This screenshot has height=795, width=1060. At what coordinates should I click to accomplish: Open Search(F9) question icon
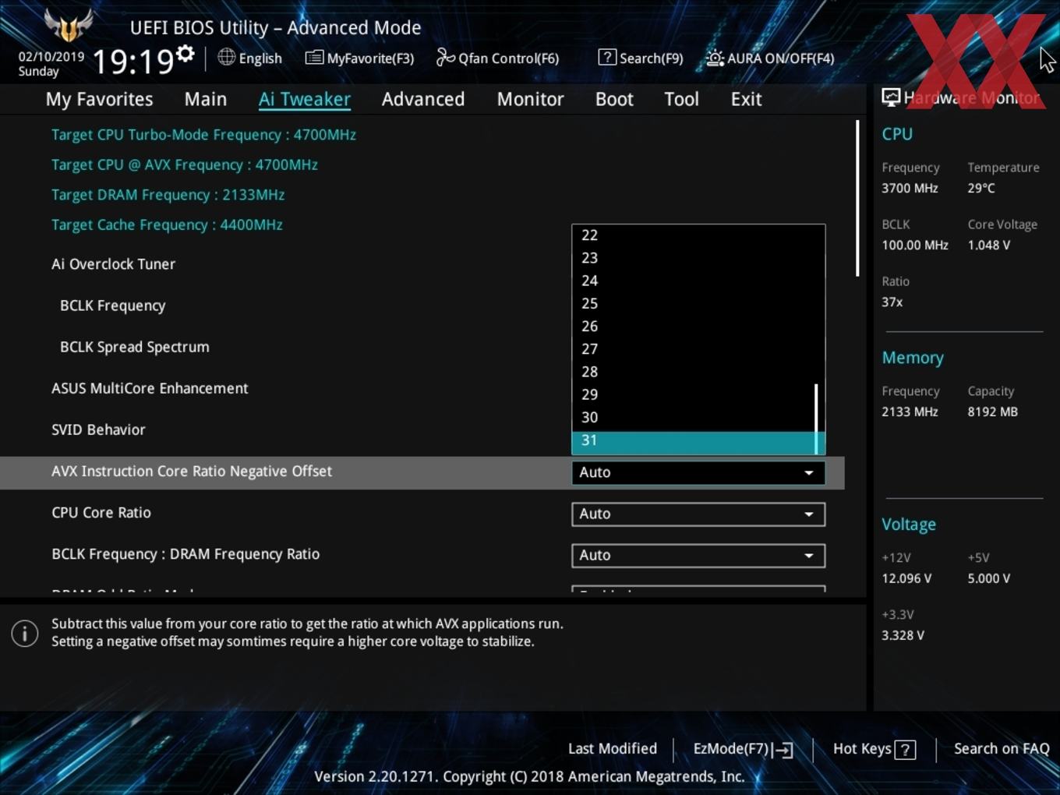pyautogui.click(x=607, y=57)
